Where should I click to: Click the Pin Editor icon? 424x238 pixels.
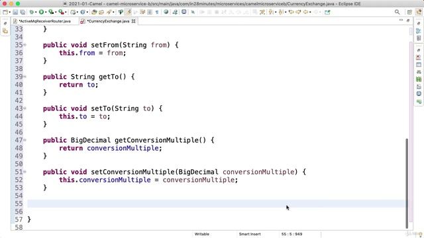click(x=327, y=12)
